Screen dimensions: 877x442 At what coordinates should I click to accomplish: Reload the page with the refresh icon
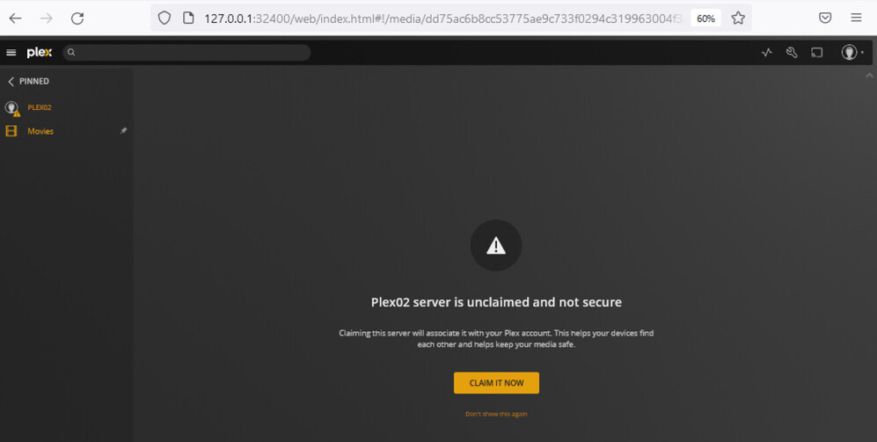tap(77, 18)
